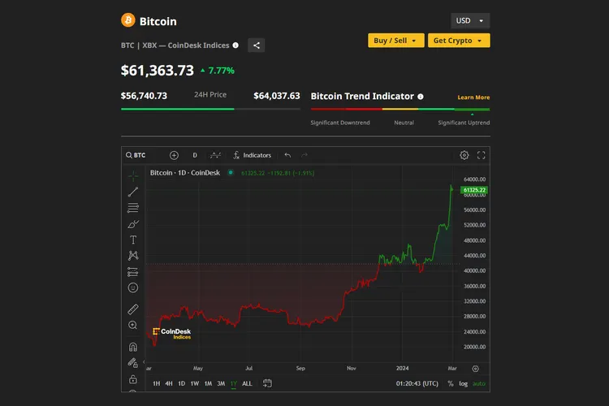Click the $61,363.73 price text

coord(158,71)
